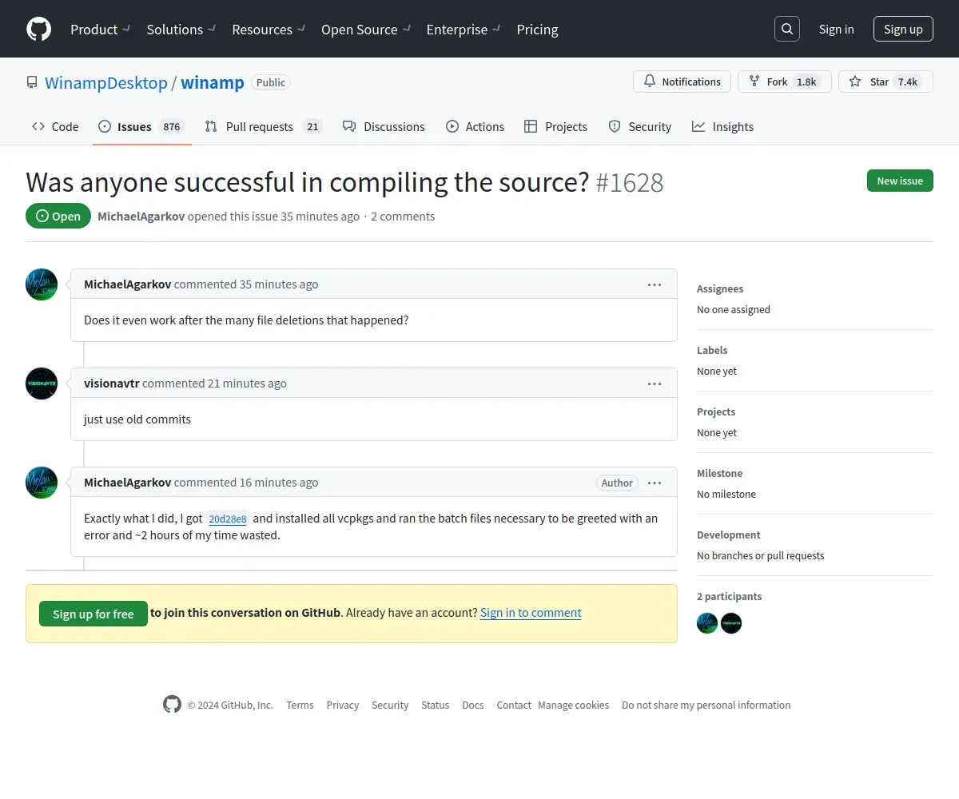Open MichaelAgarkov's avatar on first comment
Image resolution: width=959 pixels, height=799 pixels.
(42, 284)
